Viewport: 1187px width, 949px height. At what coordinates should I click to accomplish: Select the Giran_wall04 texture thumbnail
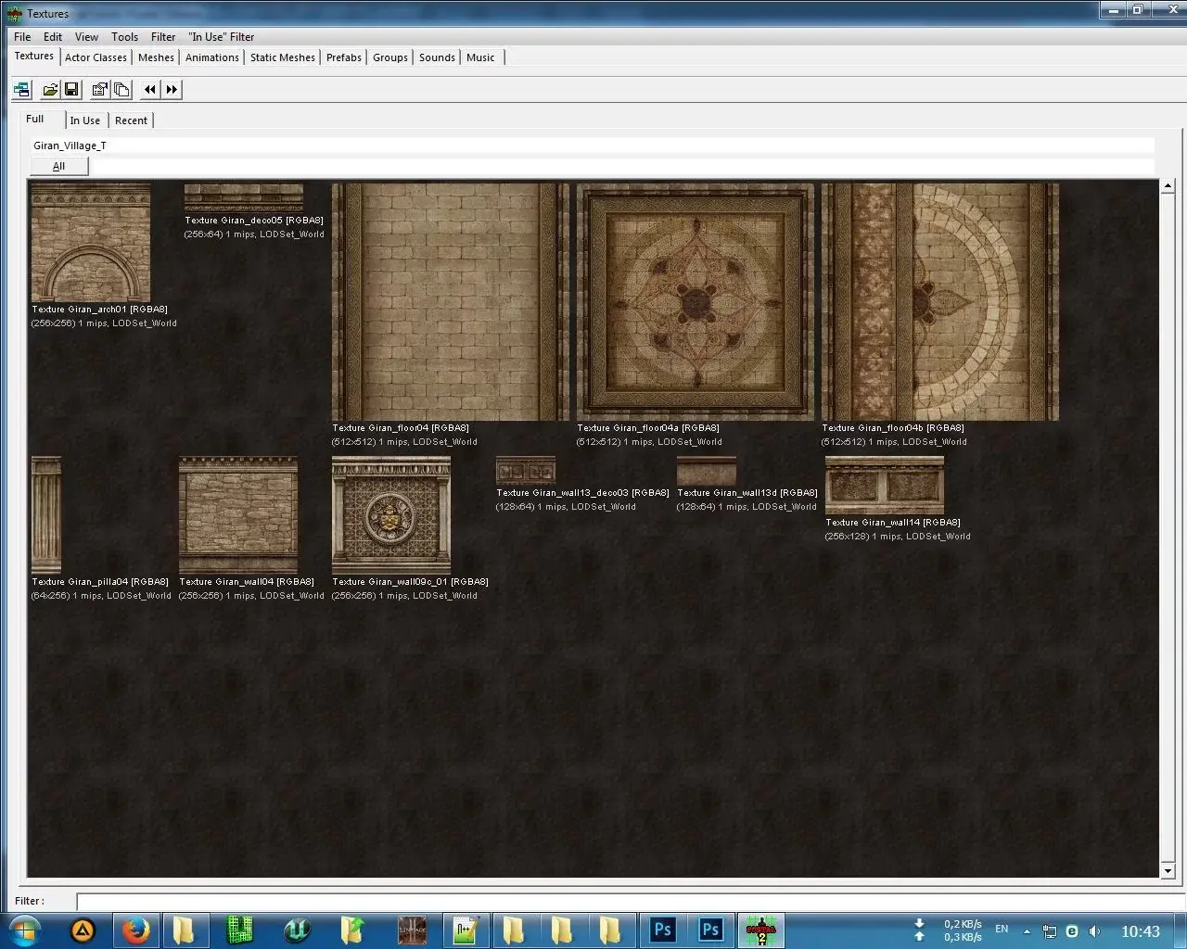point(238,515)
